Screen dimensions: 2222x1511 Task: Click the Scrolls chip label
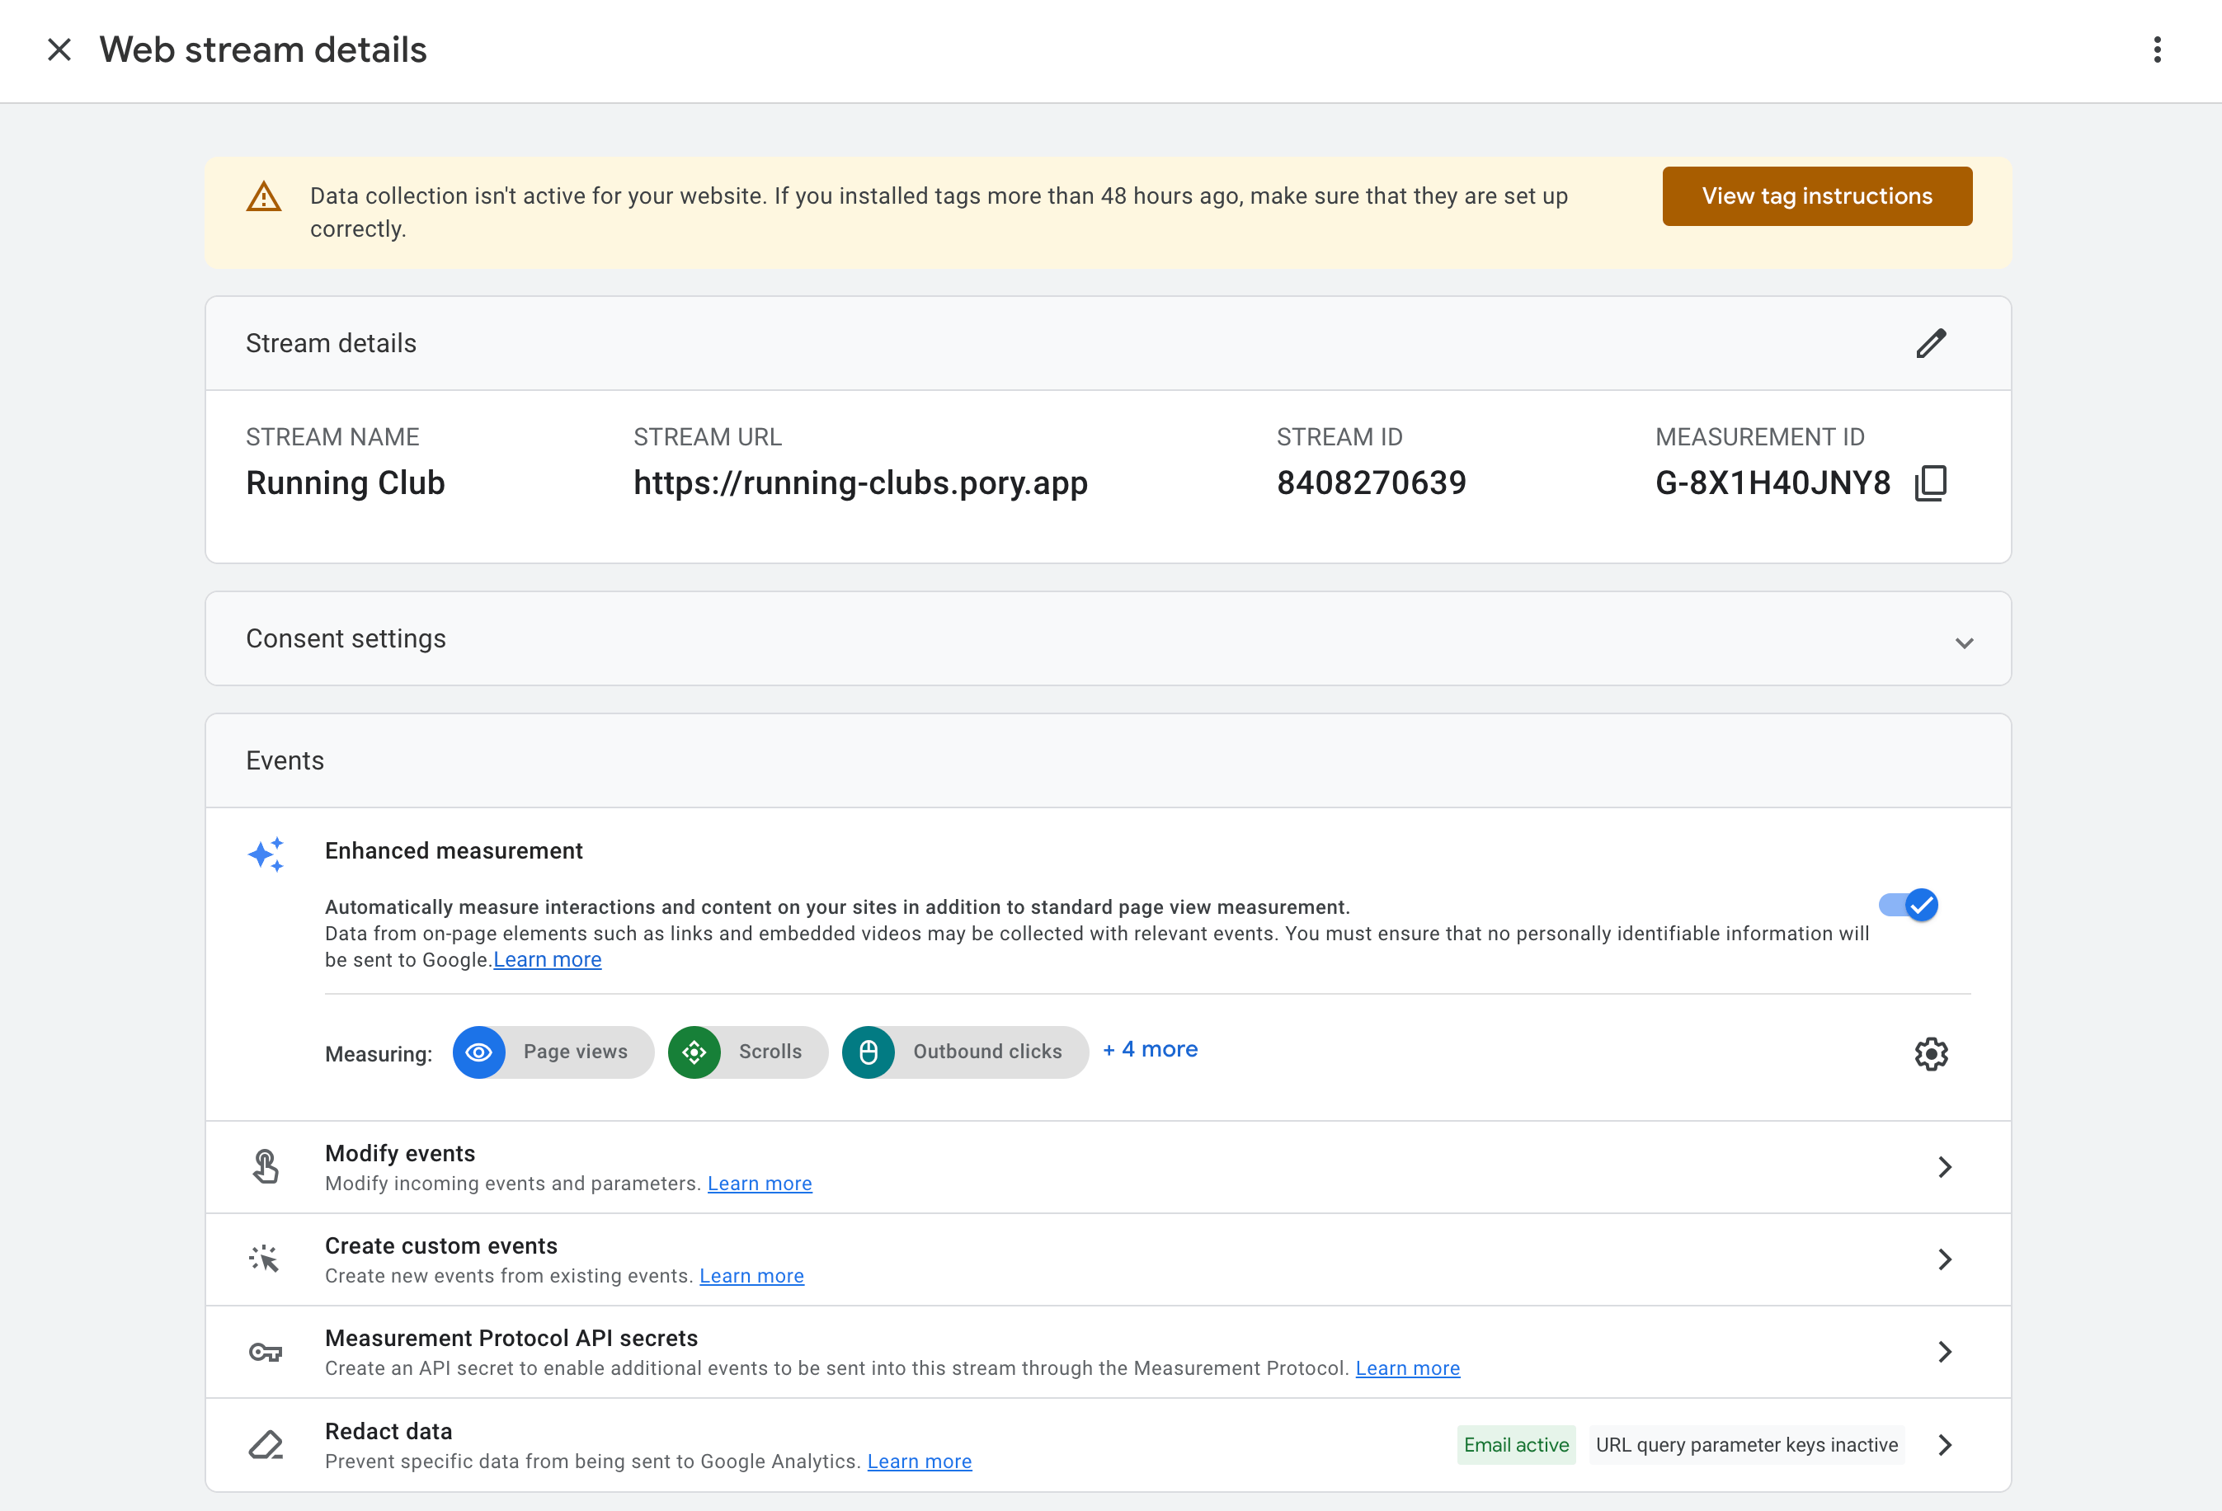pos(770,1051)
